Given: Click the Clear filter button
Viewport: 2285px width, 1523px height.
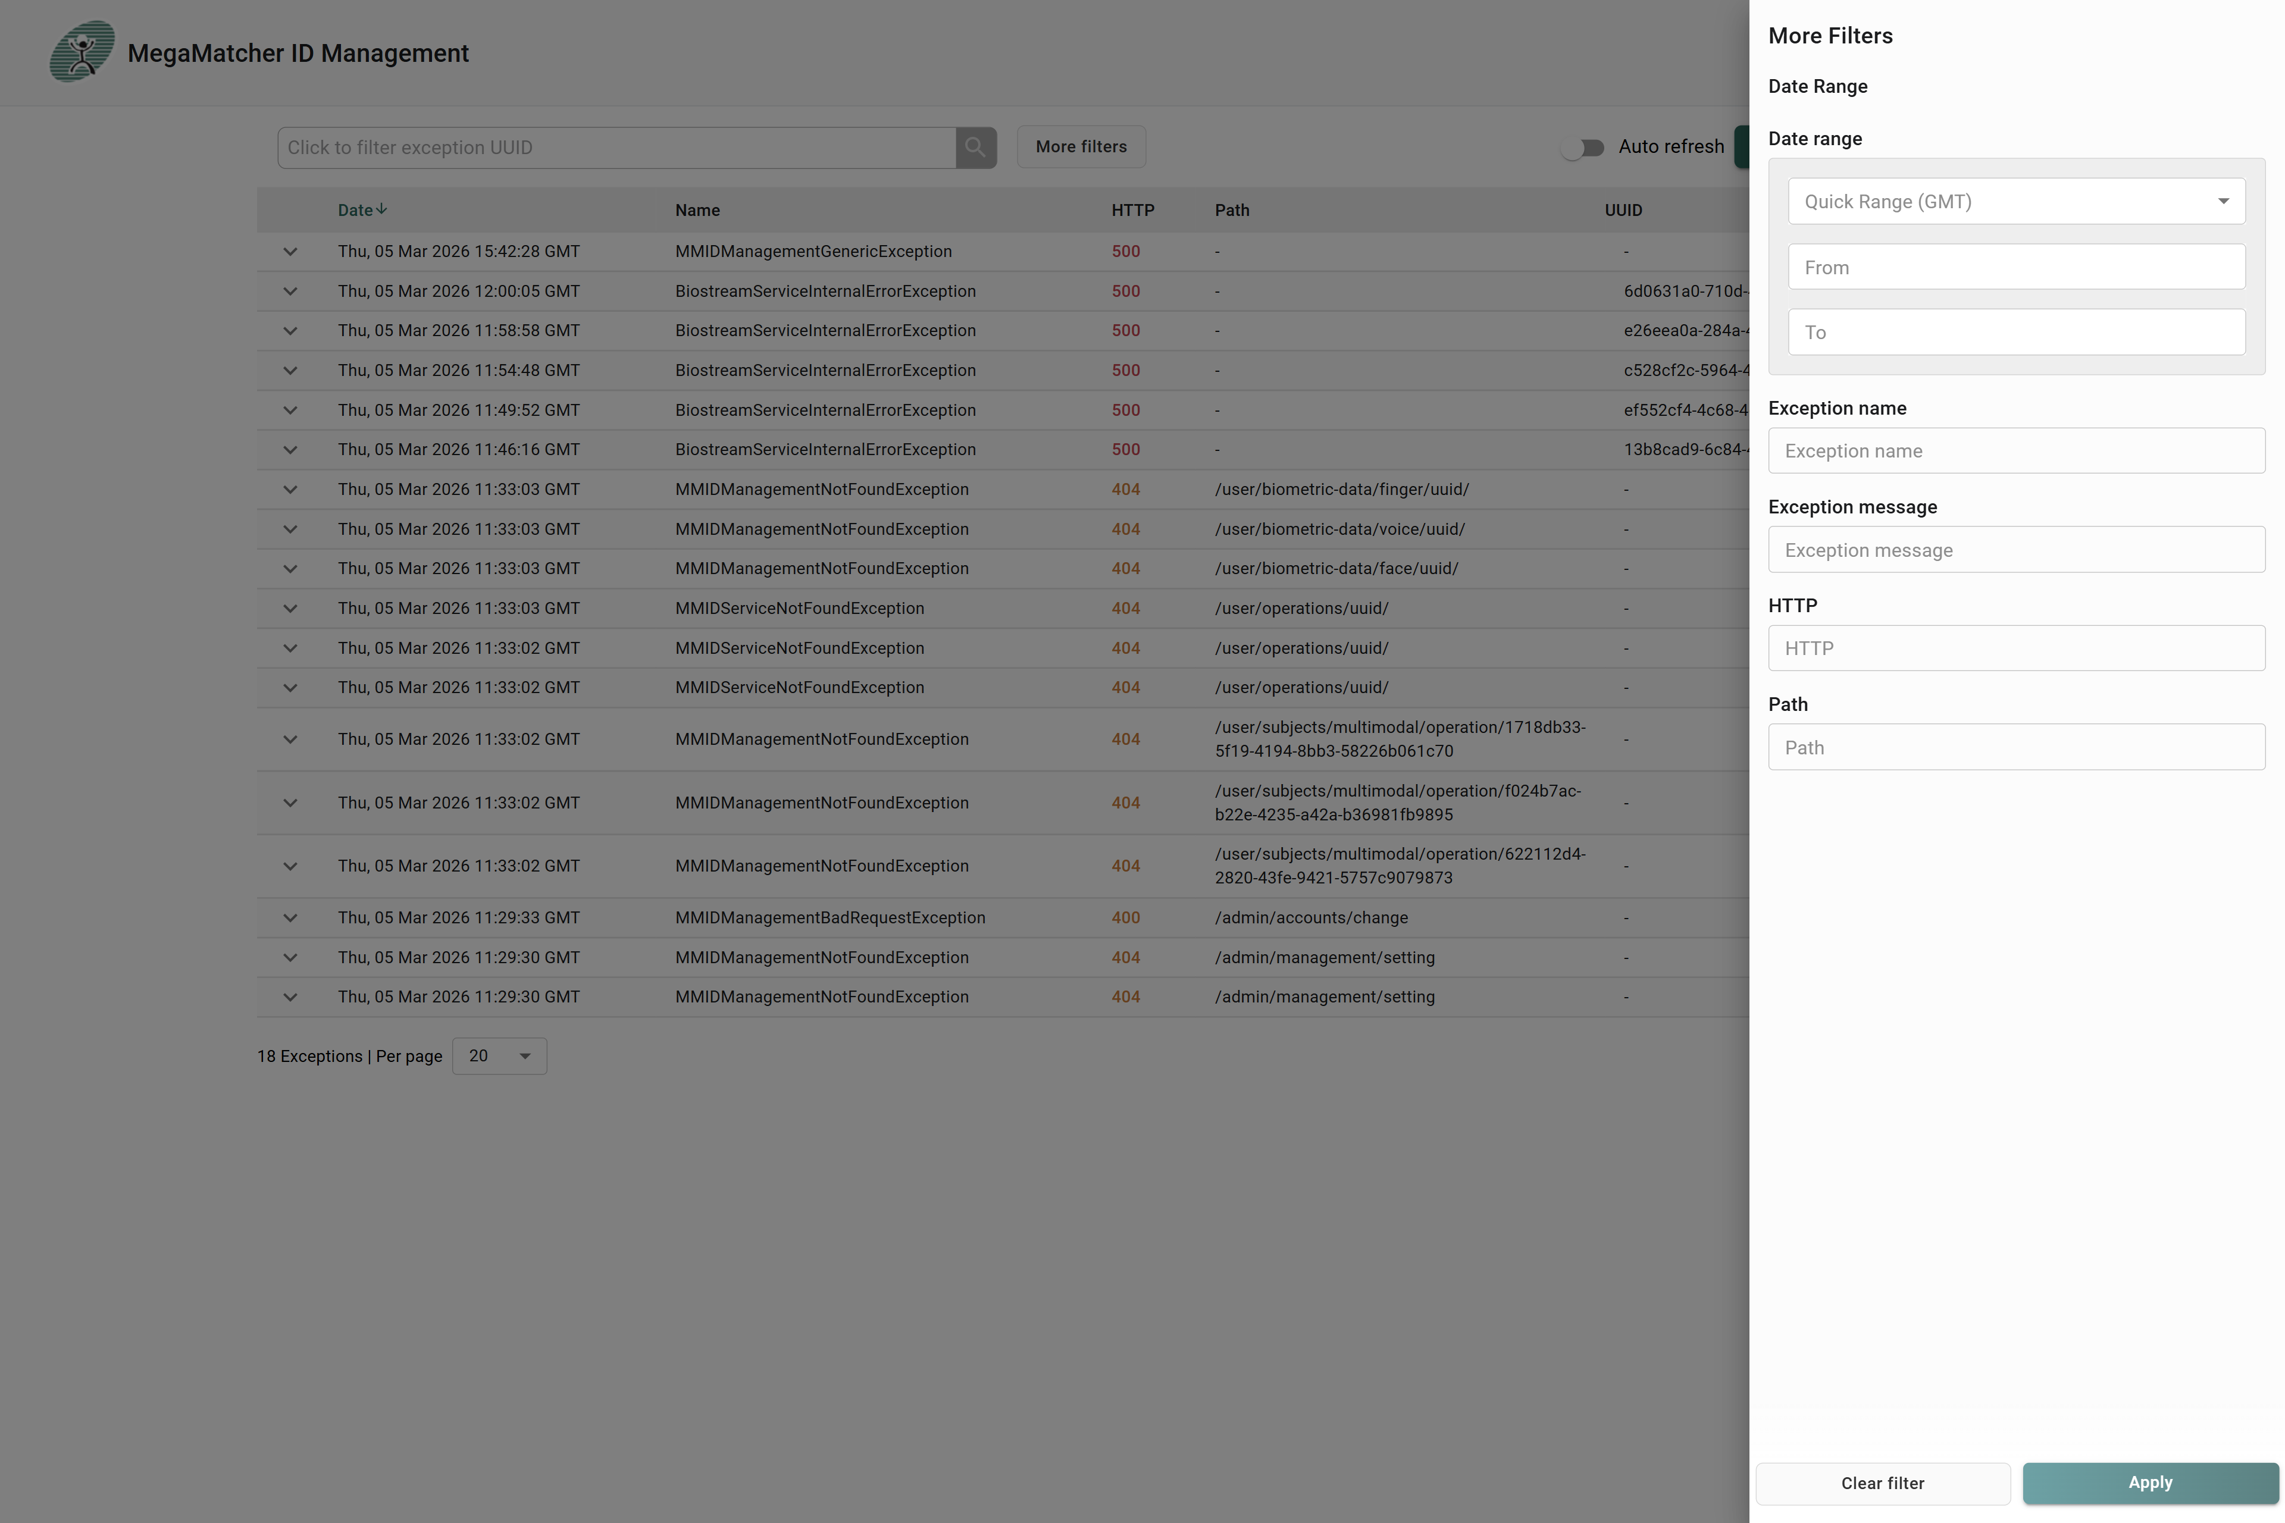Looking at the screenshot, I should tap(1882, 1483).
